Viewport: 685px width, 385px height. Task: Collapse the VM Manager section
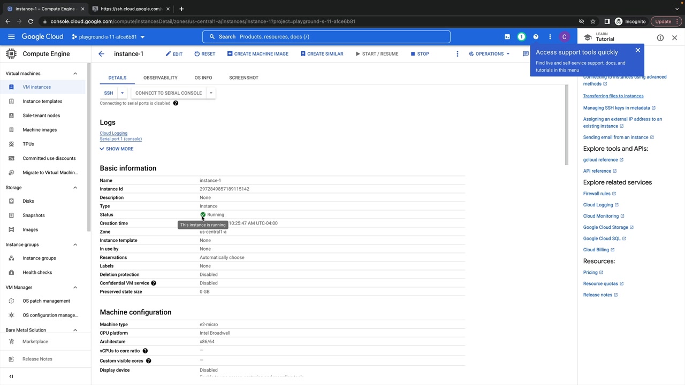[75, 288]
